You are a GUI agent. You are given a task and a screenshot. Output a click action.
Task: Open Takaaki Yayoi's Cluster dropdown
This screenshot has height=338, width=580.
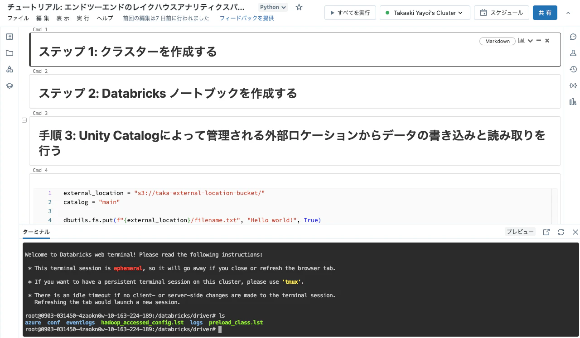click(x=425, y=13)
